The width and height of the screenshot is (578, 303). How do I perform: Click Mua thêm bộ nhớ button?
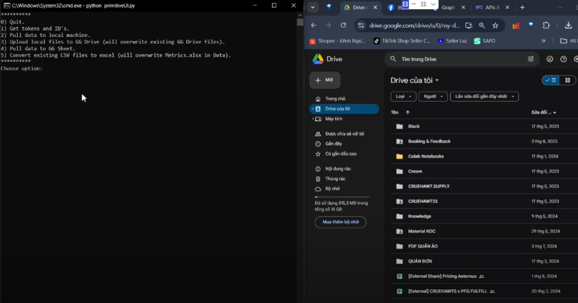(x=341, y=222)
